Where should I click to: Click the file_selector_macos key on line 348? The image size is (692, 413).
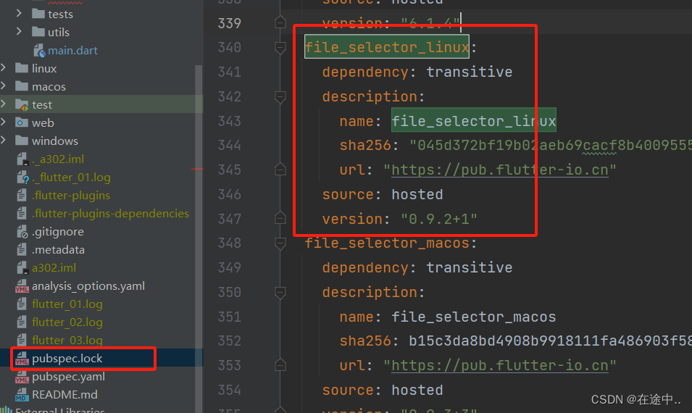pos(387,243)
